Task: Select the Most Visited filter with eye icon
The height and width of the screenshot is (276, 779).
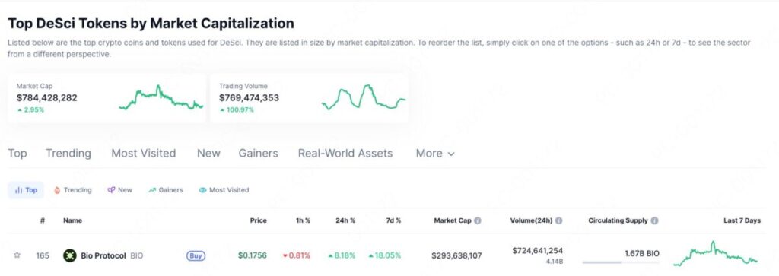Action: [x=224, y=190]
